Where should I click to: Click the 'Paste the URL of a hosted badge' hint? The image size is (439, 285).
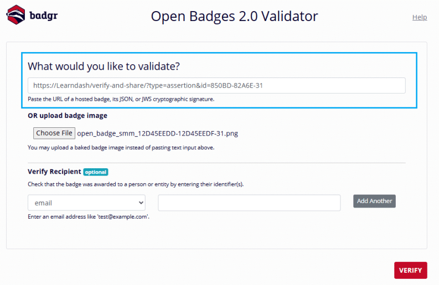[x=121, y=99]
